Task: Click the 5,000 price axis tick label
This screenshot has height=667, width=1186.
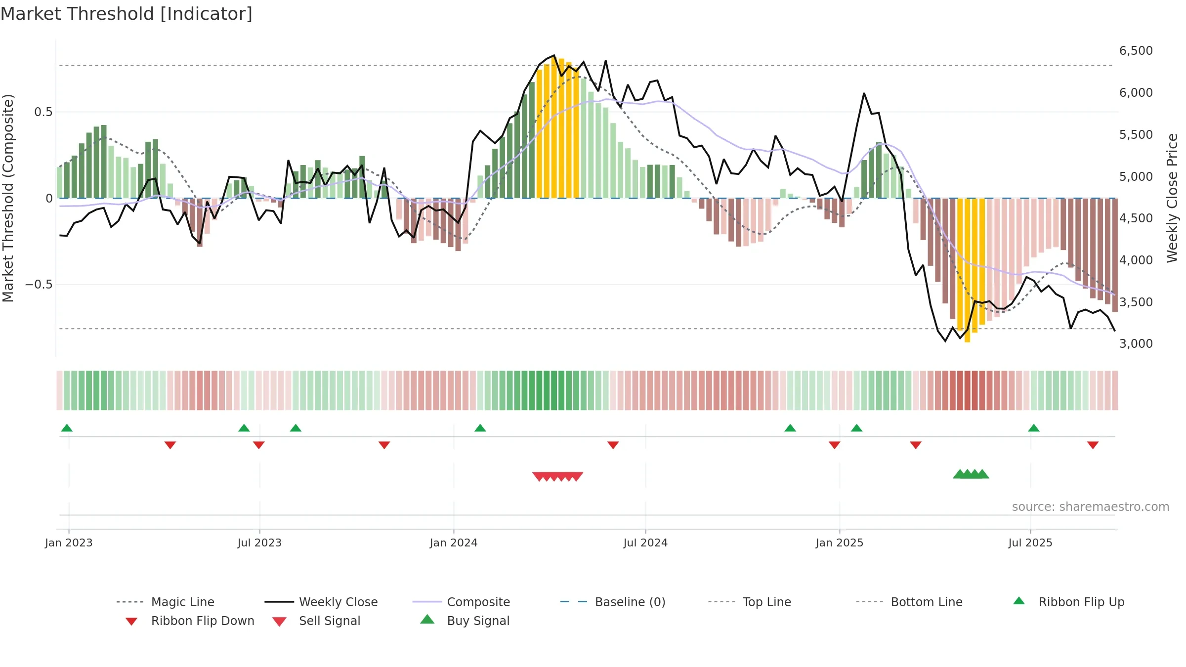Action: tap(1136, 177)
